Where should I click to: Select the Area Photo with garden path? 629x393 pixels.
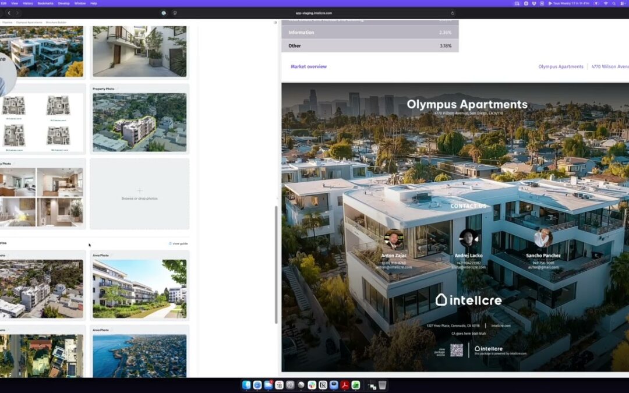tap(140, 289)
